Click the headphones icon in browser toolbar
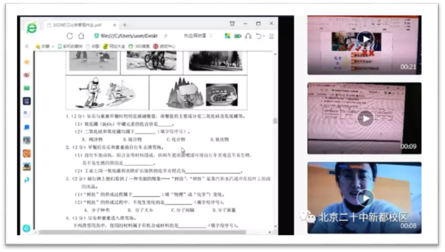Viewport: 445px width, 252px height. pyautogui.click(x=248, y=36)
